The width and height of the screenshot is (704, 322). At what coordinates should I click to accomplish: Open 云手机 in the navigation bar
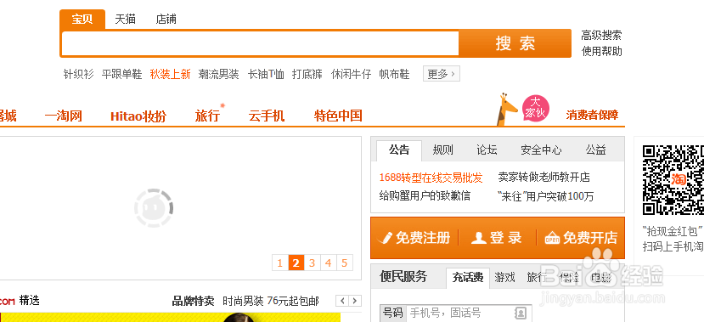267,116
